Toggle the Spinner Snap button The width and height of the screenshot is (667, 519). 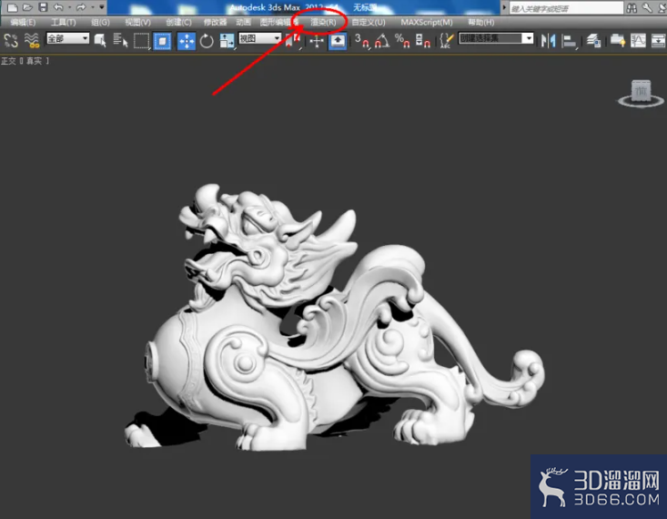pos(422,41)
